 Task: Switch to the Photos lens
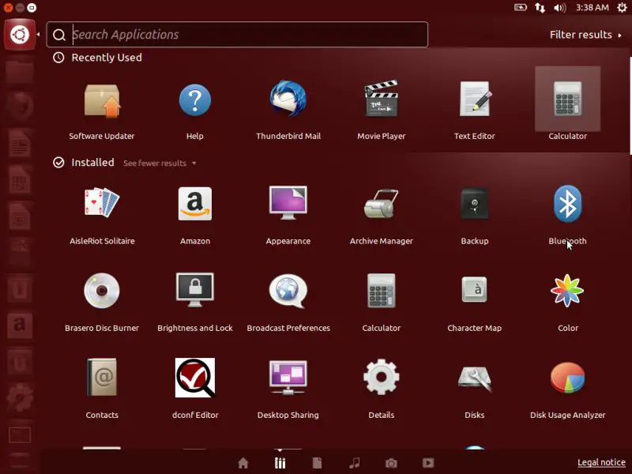coord(391,464)
